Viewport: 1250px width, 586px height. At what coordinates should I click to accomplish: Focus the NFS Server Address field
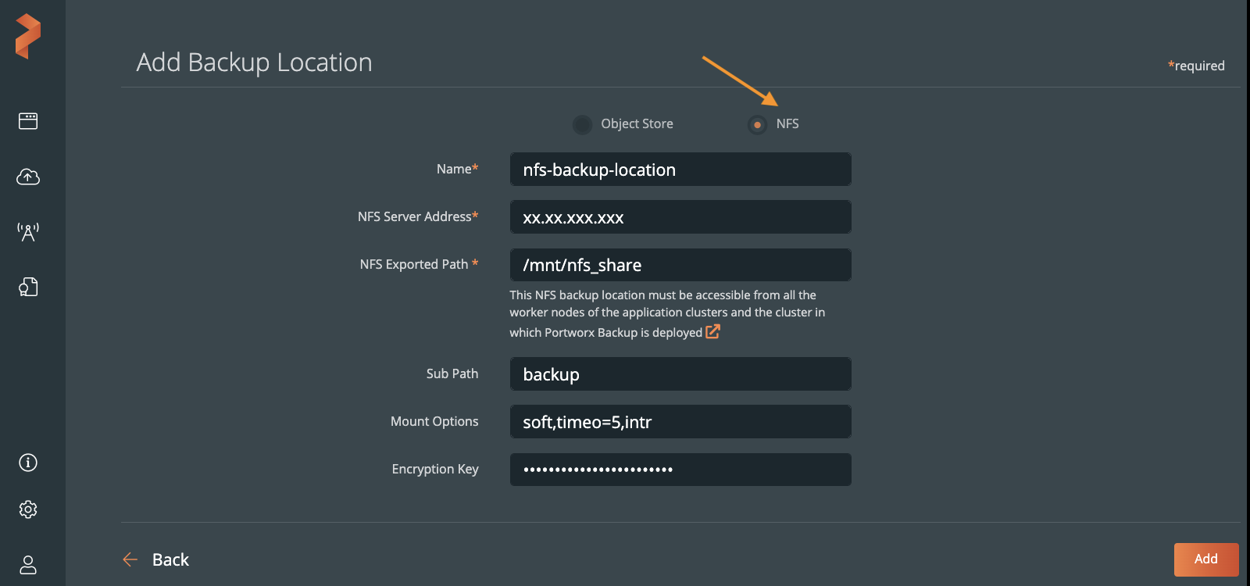tap(680, 217)
